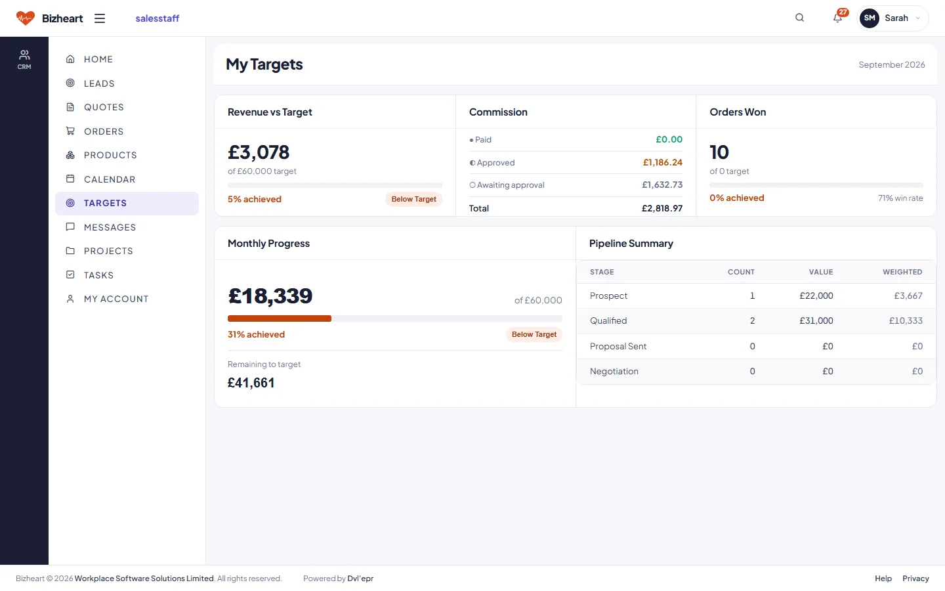Image resolution: width=945 pixels, height=591 pixels.
Task: Click the Tasks checkbox icon
Action: pos(70,274)
